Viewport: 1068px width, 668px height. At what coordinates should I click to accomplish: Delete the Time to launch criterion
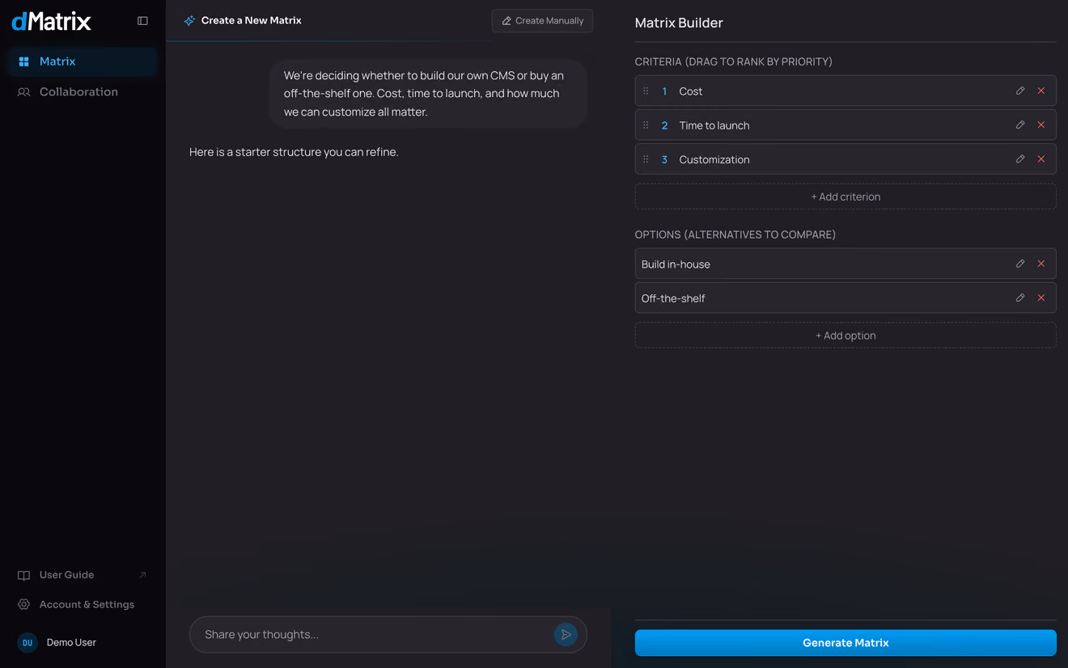click(x=1041, y=125)
